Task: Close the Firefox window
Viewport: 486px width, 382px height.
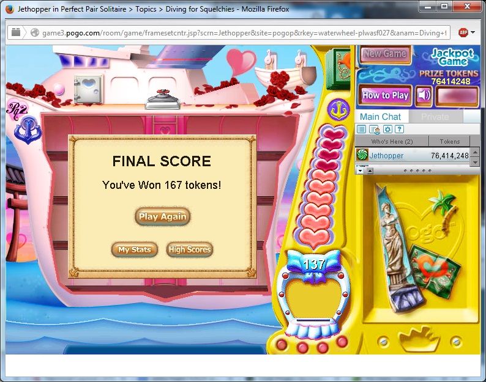Action: point(468,7)
